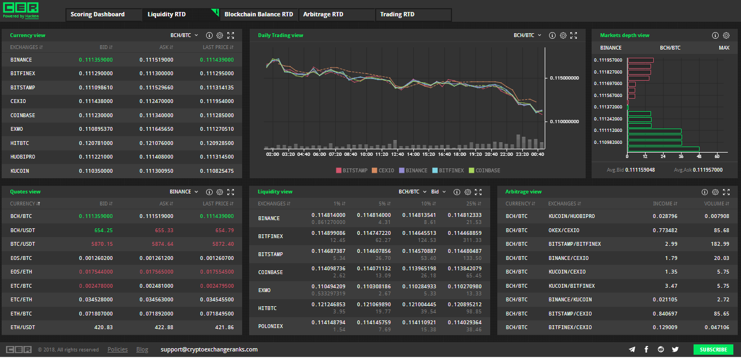Open Liquidity view settings gear

tap(468, 192)
